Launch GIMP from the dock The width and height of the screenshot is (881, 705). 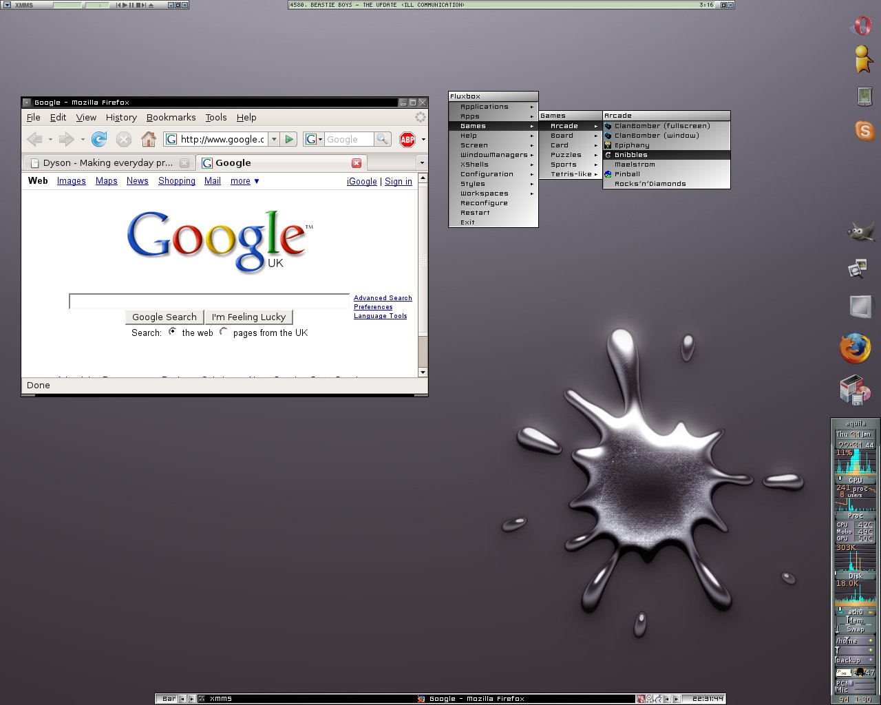tap(860, 231)
